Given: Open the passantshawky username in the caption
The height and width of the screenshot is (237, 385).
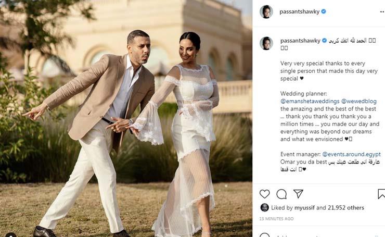Looking at the screenshot, I should click(300, 41).
